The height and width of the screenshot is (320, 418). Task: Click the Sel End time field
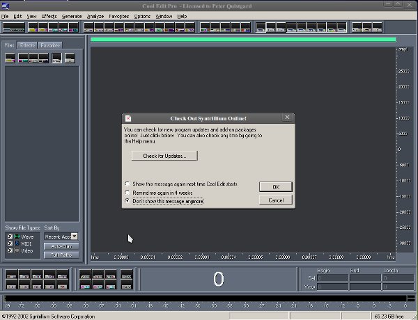[x=365, y=278]
